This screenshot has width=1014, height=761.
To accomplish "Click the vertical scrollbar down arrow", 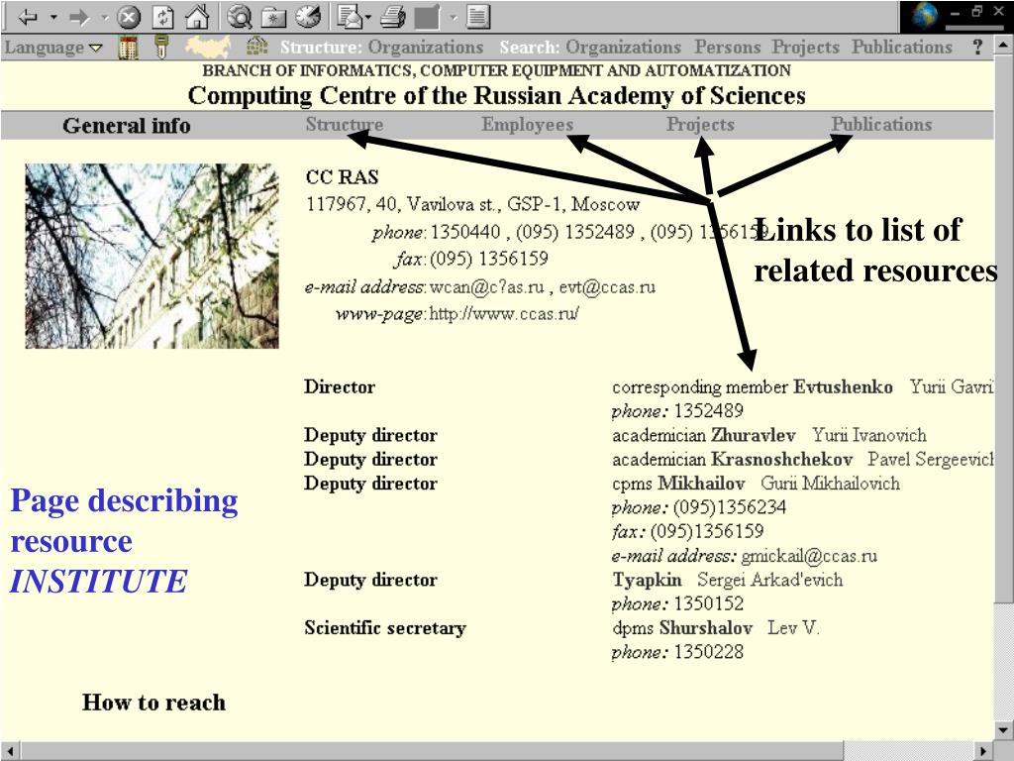I will pos(1004,731).
